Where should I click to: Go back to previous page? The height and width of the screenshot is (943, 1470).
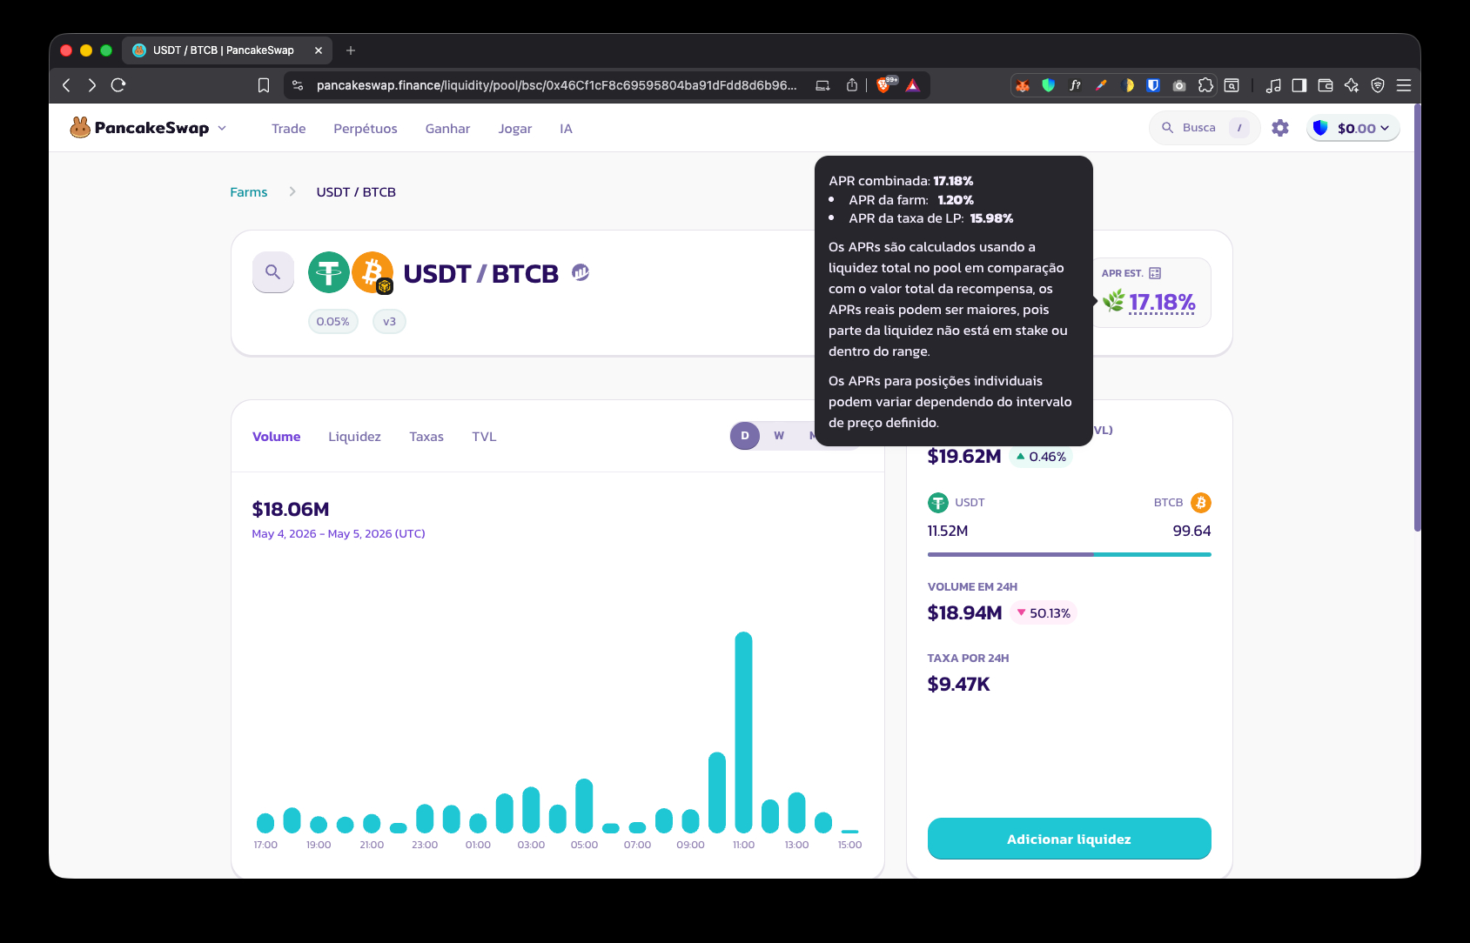(x=66, y=85)
